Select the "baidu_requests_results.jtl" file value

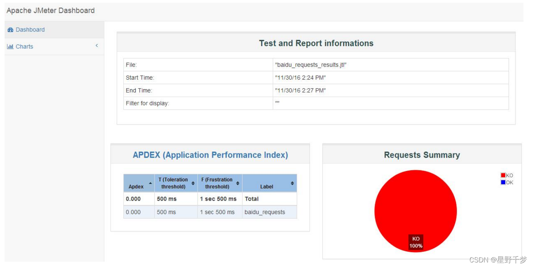point(311,65)
